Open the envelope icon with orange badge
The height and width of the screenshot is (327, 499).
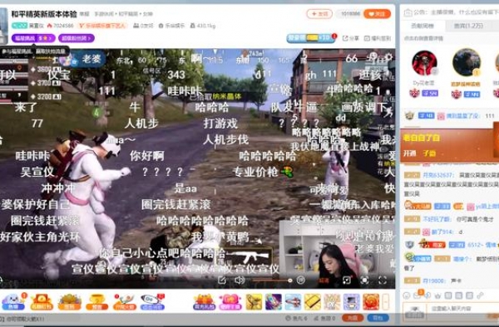point(417,295)
